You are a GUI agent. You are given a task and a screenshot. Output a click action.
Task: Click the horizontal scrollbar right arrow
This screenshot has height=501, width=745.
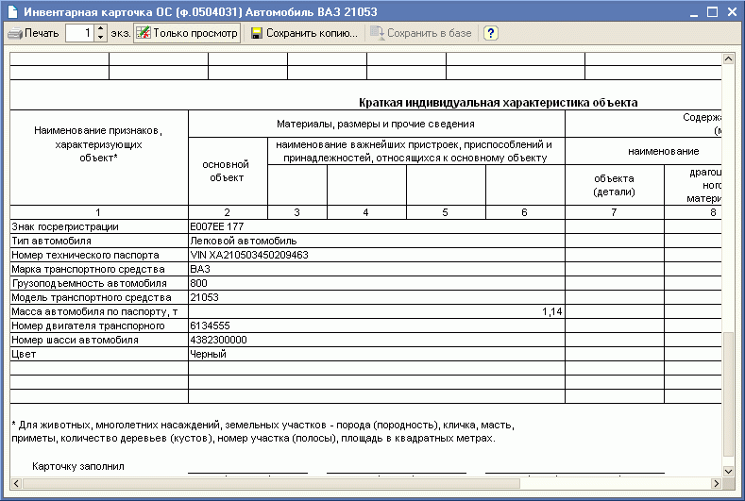(x=716, y=483)
